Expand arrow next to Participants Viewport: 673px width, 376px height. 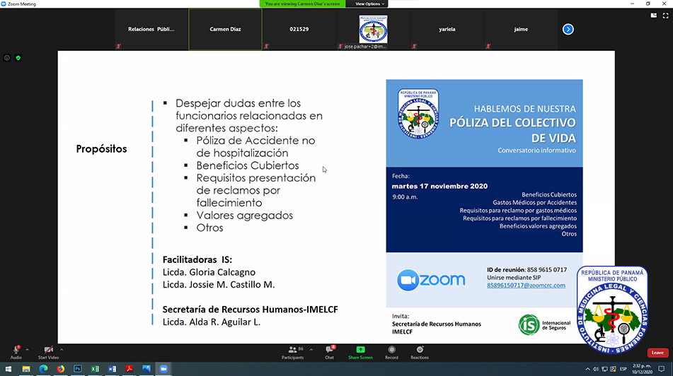[311, 349]
